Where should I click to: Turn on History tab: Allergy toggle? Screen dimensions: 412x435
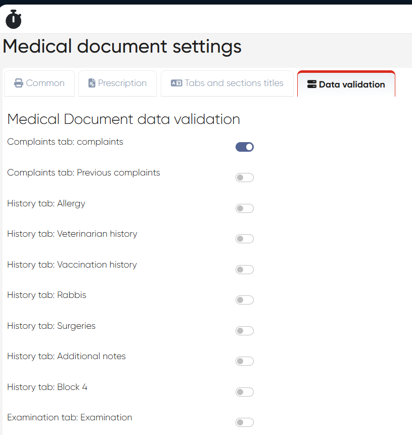coord(245,208)
